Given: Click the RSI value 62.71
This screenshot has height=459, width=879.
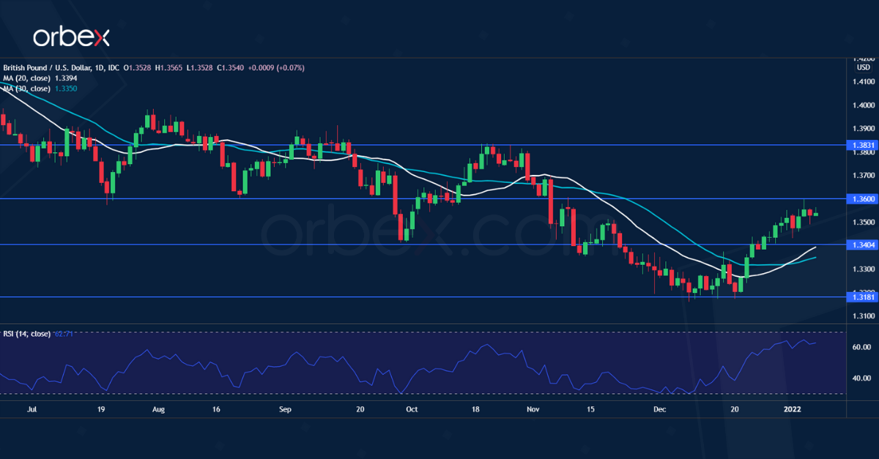Looking at the screenshot, I should [x=62, y=335].
